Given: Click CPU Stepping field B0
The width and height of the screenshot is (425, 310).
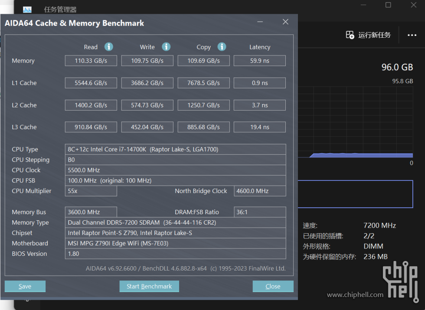Looking at the screenshot, I should click(175, 160).
